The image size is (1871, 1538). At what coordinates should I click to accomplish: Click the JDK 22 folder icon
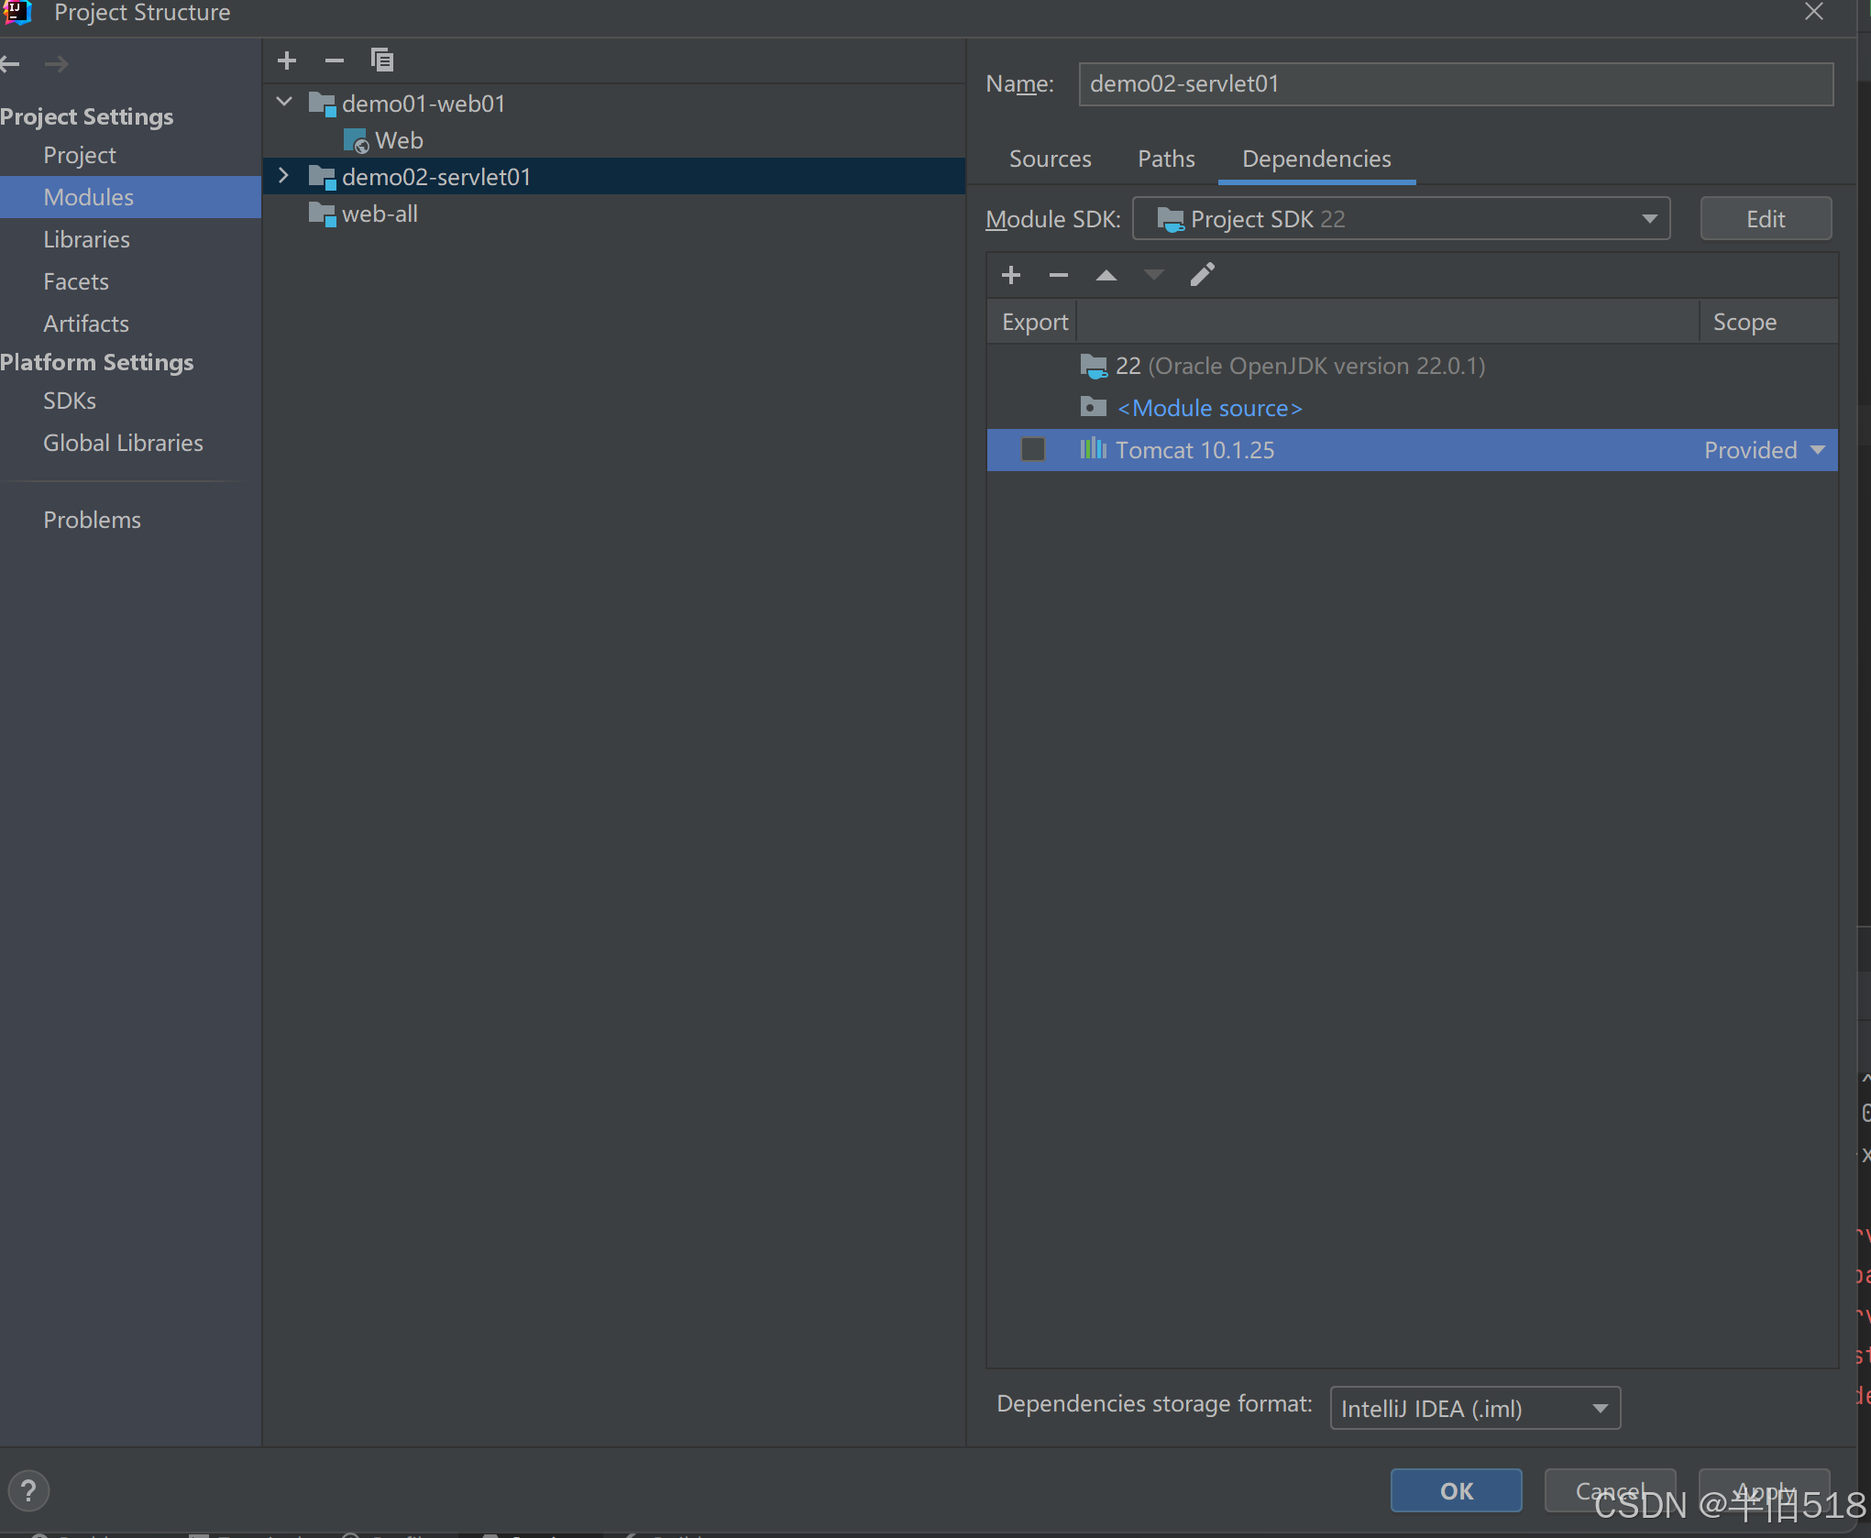coord(1094,367)
